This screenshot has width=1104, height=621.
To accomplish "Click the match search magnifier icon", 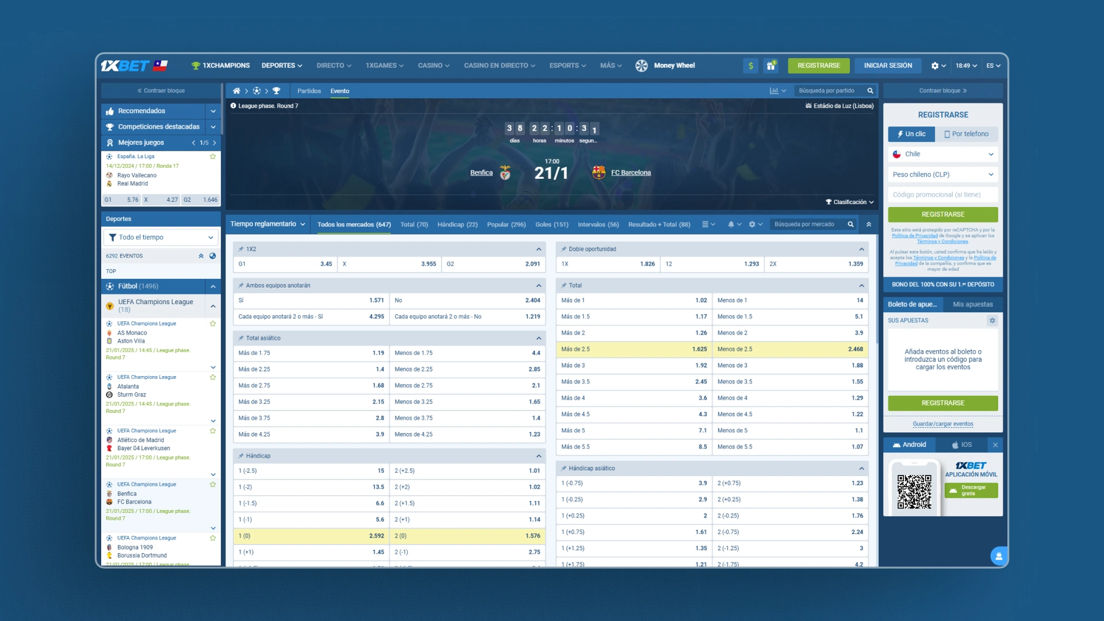I will pos(870,91).
